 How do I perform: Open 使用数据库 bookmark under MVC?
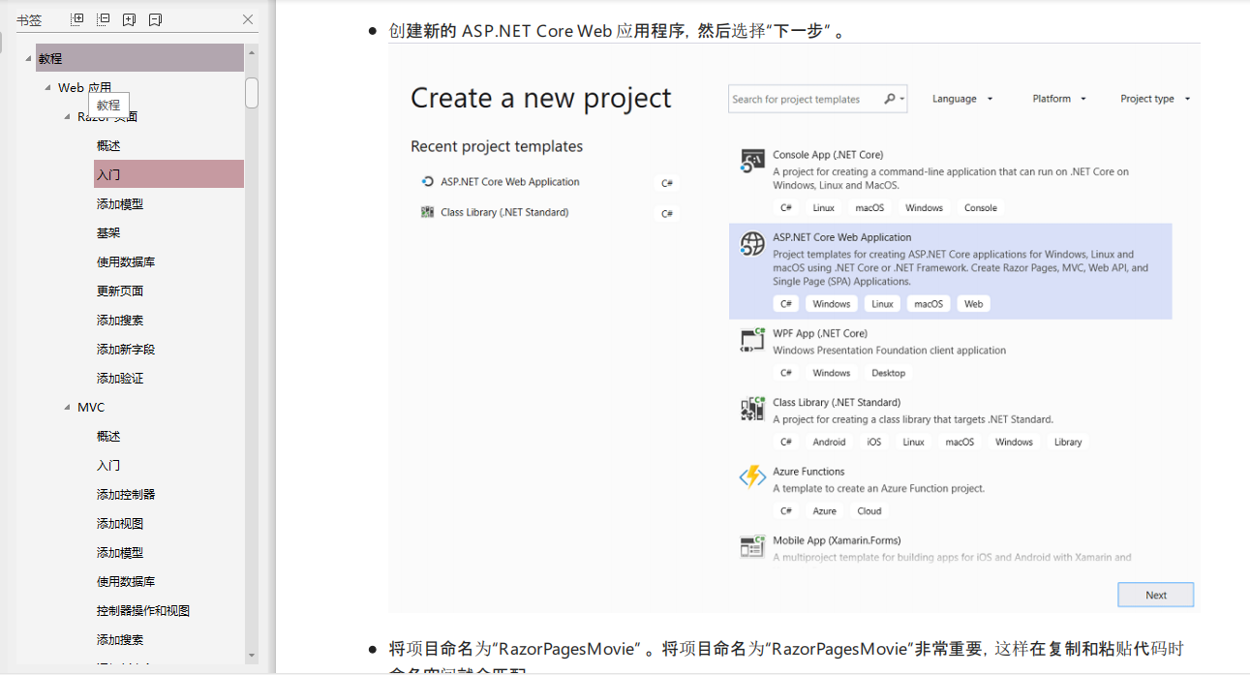126,581
